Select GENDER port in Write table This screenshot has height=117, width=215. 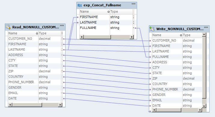(x=159, y=95)
